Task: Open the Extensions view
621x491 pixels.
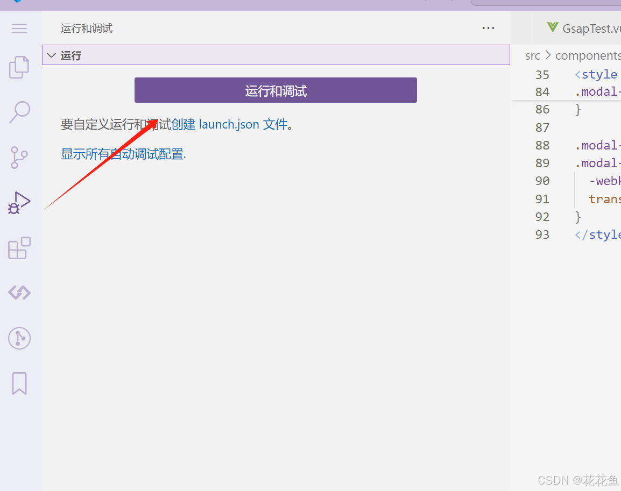Action: 19,248
